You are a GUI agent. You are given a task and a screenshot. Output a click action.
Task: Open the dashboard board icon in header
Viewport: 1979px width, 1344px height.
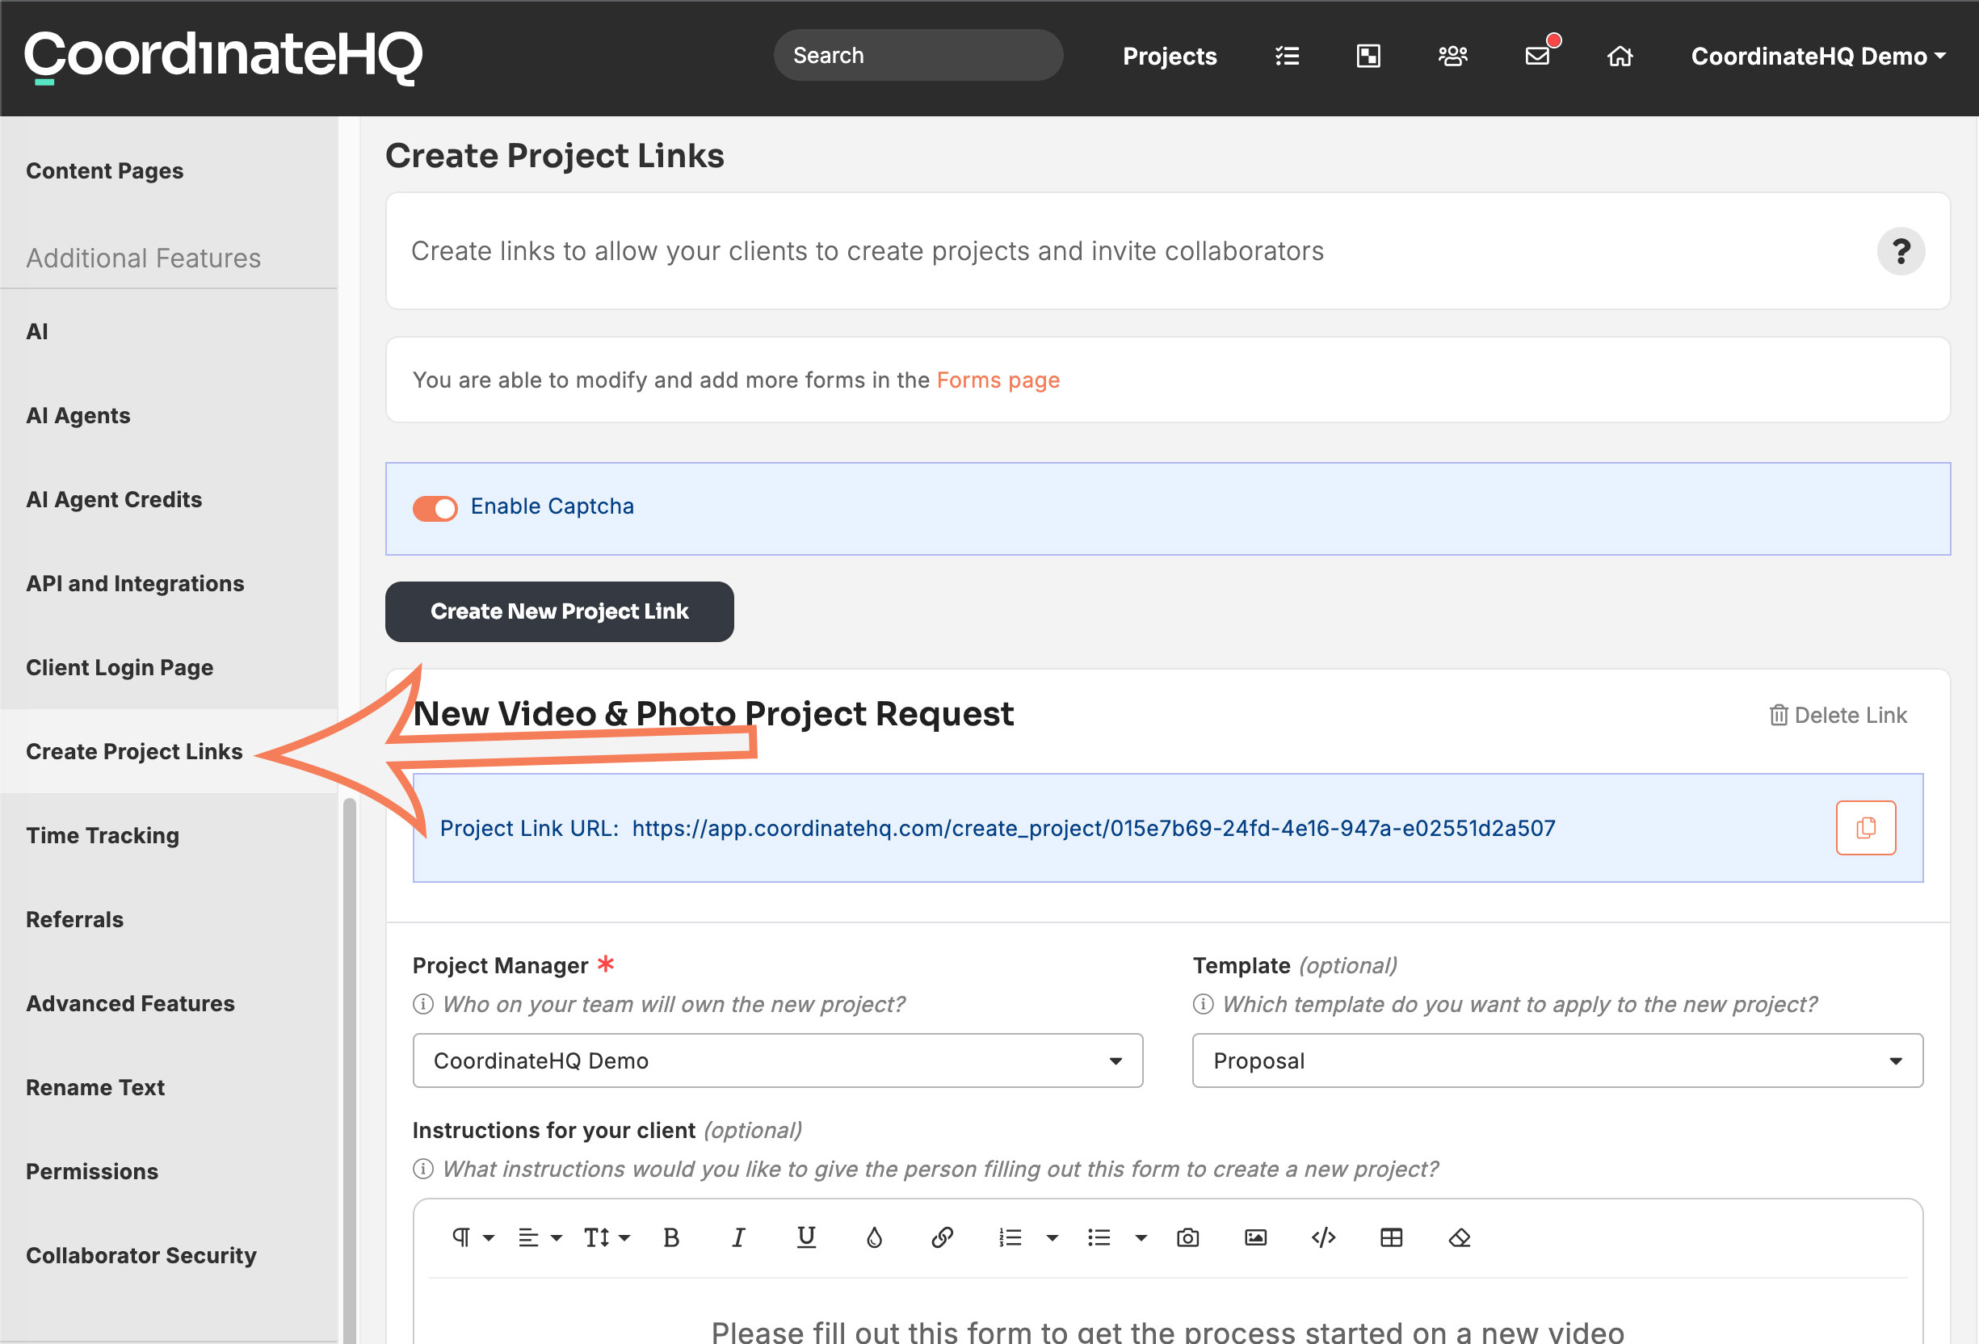pos(1368,57)
